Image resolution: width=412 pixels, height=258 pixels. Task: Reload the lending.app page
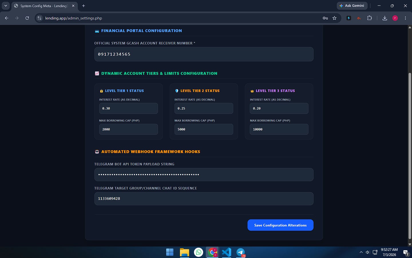27,18
